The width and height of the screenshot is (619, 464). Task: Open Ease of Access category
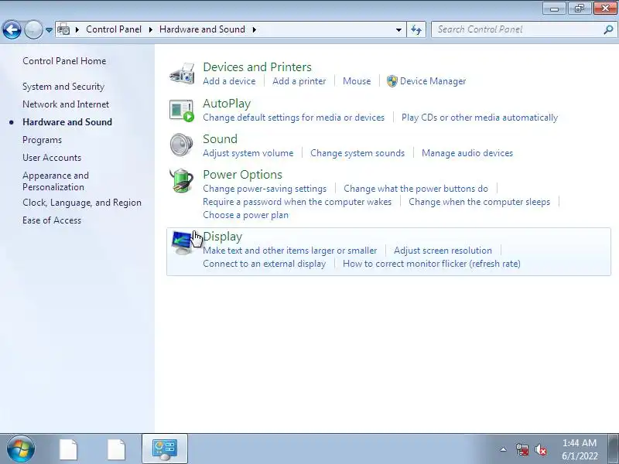click(52, 220)
